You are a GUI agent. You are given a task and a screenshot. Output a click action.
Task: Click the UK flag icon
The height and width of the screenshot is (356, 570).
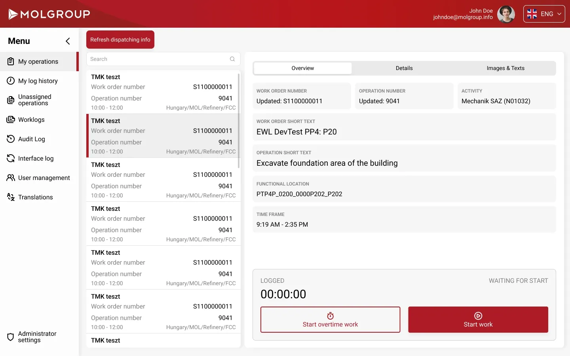[x=532, y=14]
